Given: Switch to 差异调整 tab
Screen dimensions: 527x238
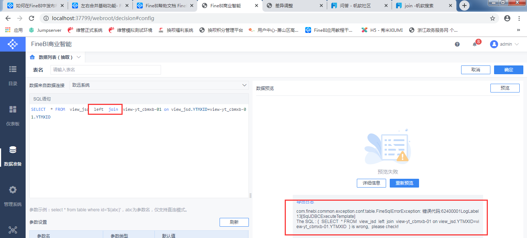Looking at the screenshot, I should click(x=295, y=5).
